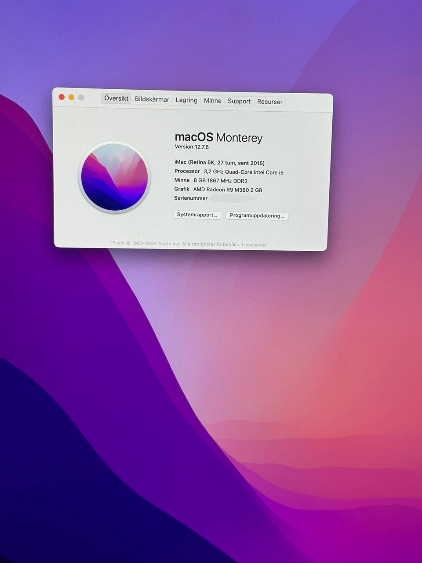This screenshot has height=563, width=422.
Task: Go to the Minne tab
Action: click(x=213, y=101)
